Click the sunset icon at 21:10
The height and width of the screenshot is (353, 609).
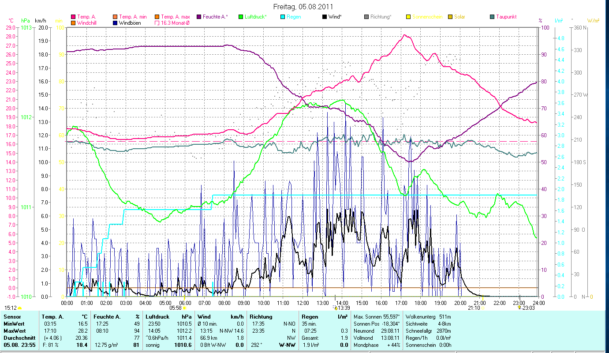[x=483, y=308]
